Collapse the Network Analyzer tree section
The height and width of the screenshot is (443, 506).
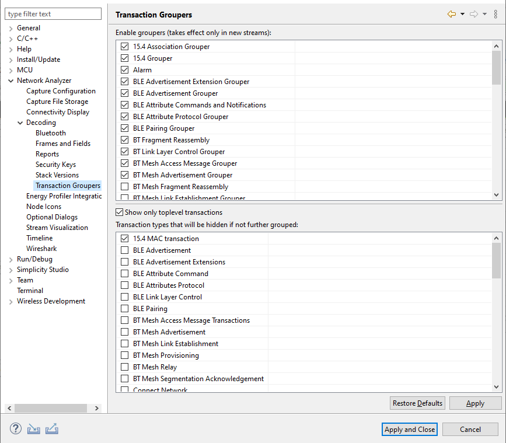[11, 80]
